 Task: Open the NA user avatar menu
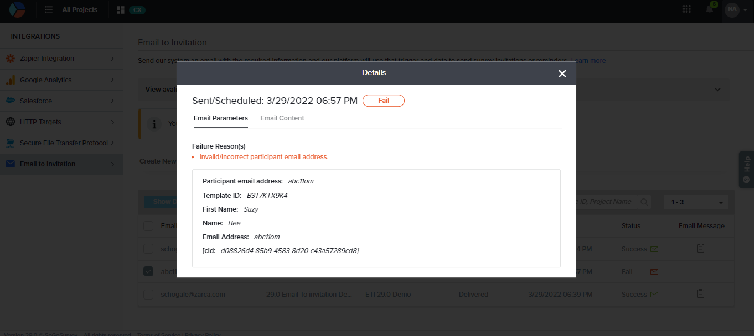tap(732, 9)
